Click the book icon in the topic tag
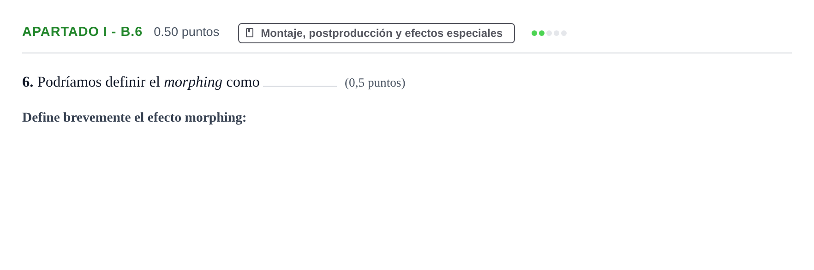 250,33
